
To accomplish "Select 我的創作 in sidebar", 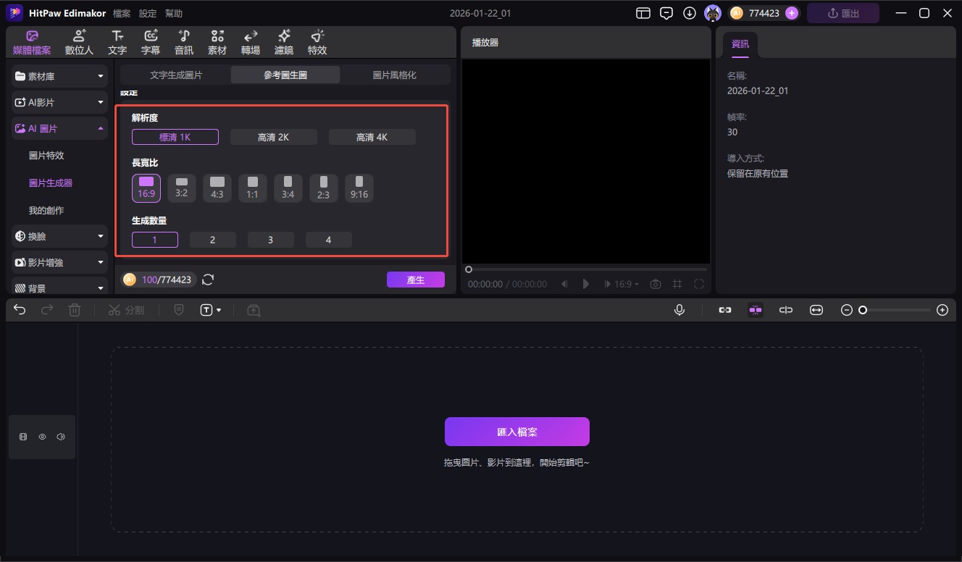I will (46, 210).
